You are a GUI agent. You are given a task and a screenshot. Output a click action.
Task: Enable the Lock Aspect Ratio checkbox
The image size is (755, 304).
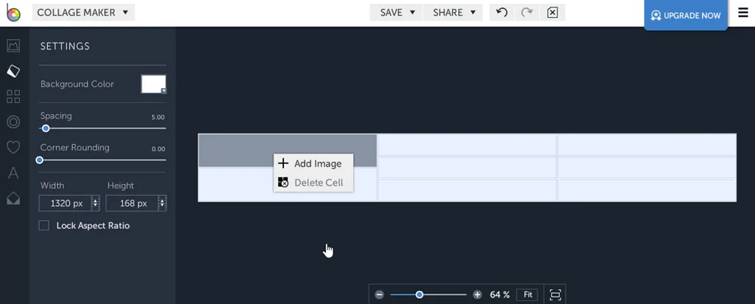(44, 225)
